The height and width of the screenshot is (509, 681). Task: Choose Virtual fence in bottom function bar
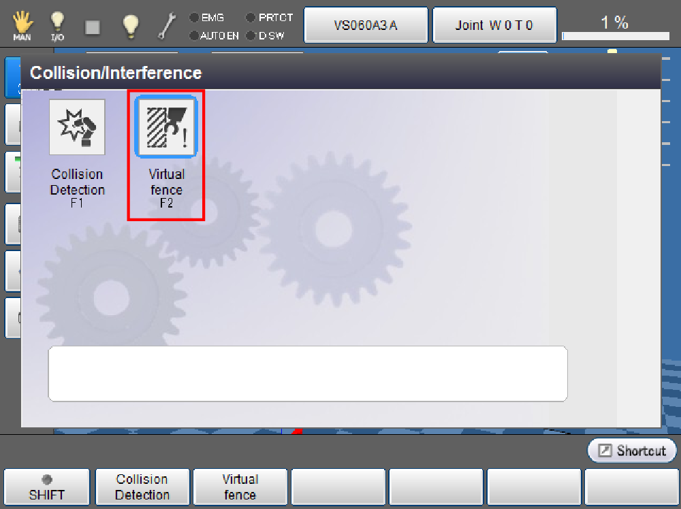click(x=240, y=487)
